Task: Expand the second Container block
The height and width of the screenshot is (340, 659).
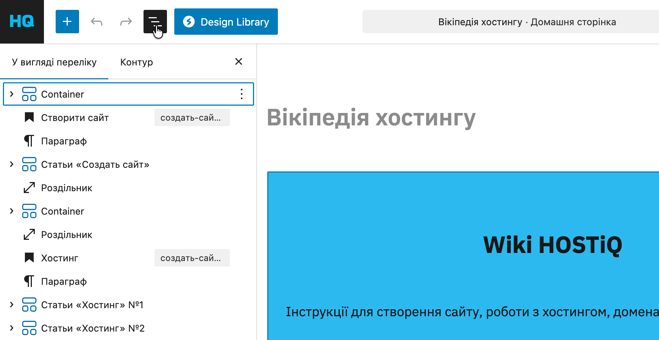Action: 12,211
